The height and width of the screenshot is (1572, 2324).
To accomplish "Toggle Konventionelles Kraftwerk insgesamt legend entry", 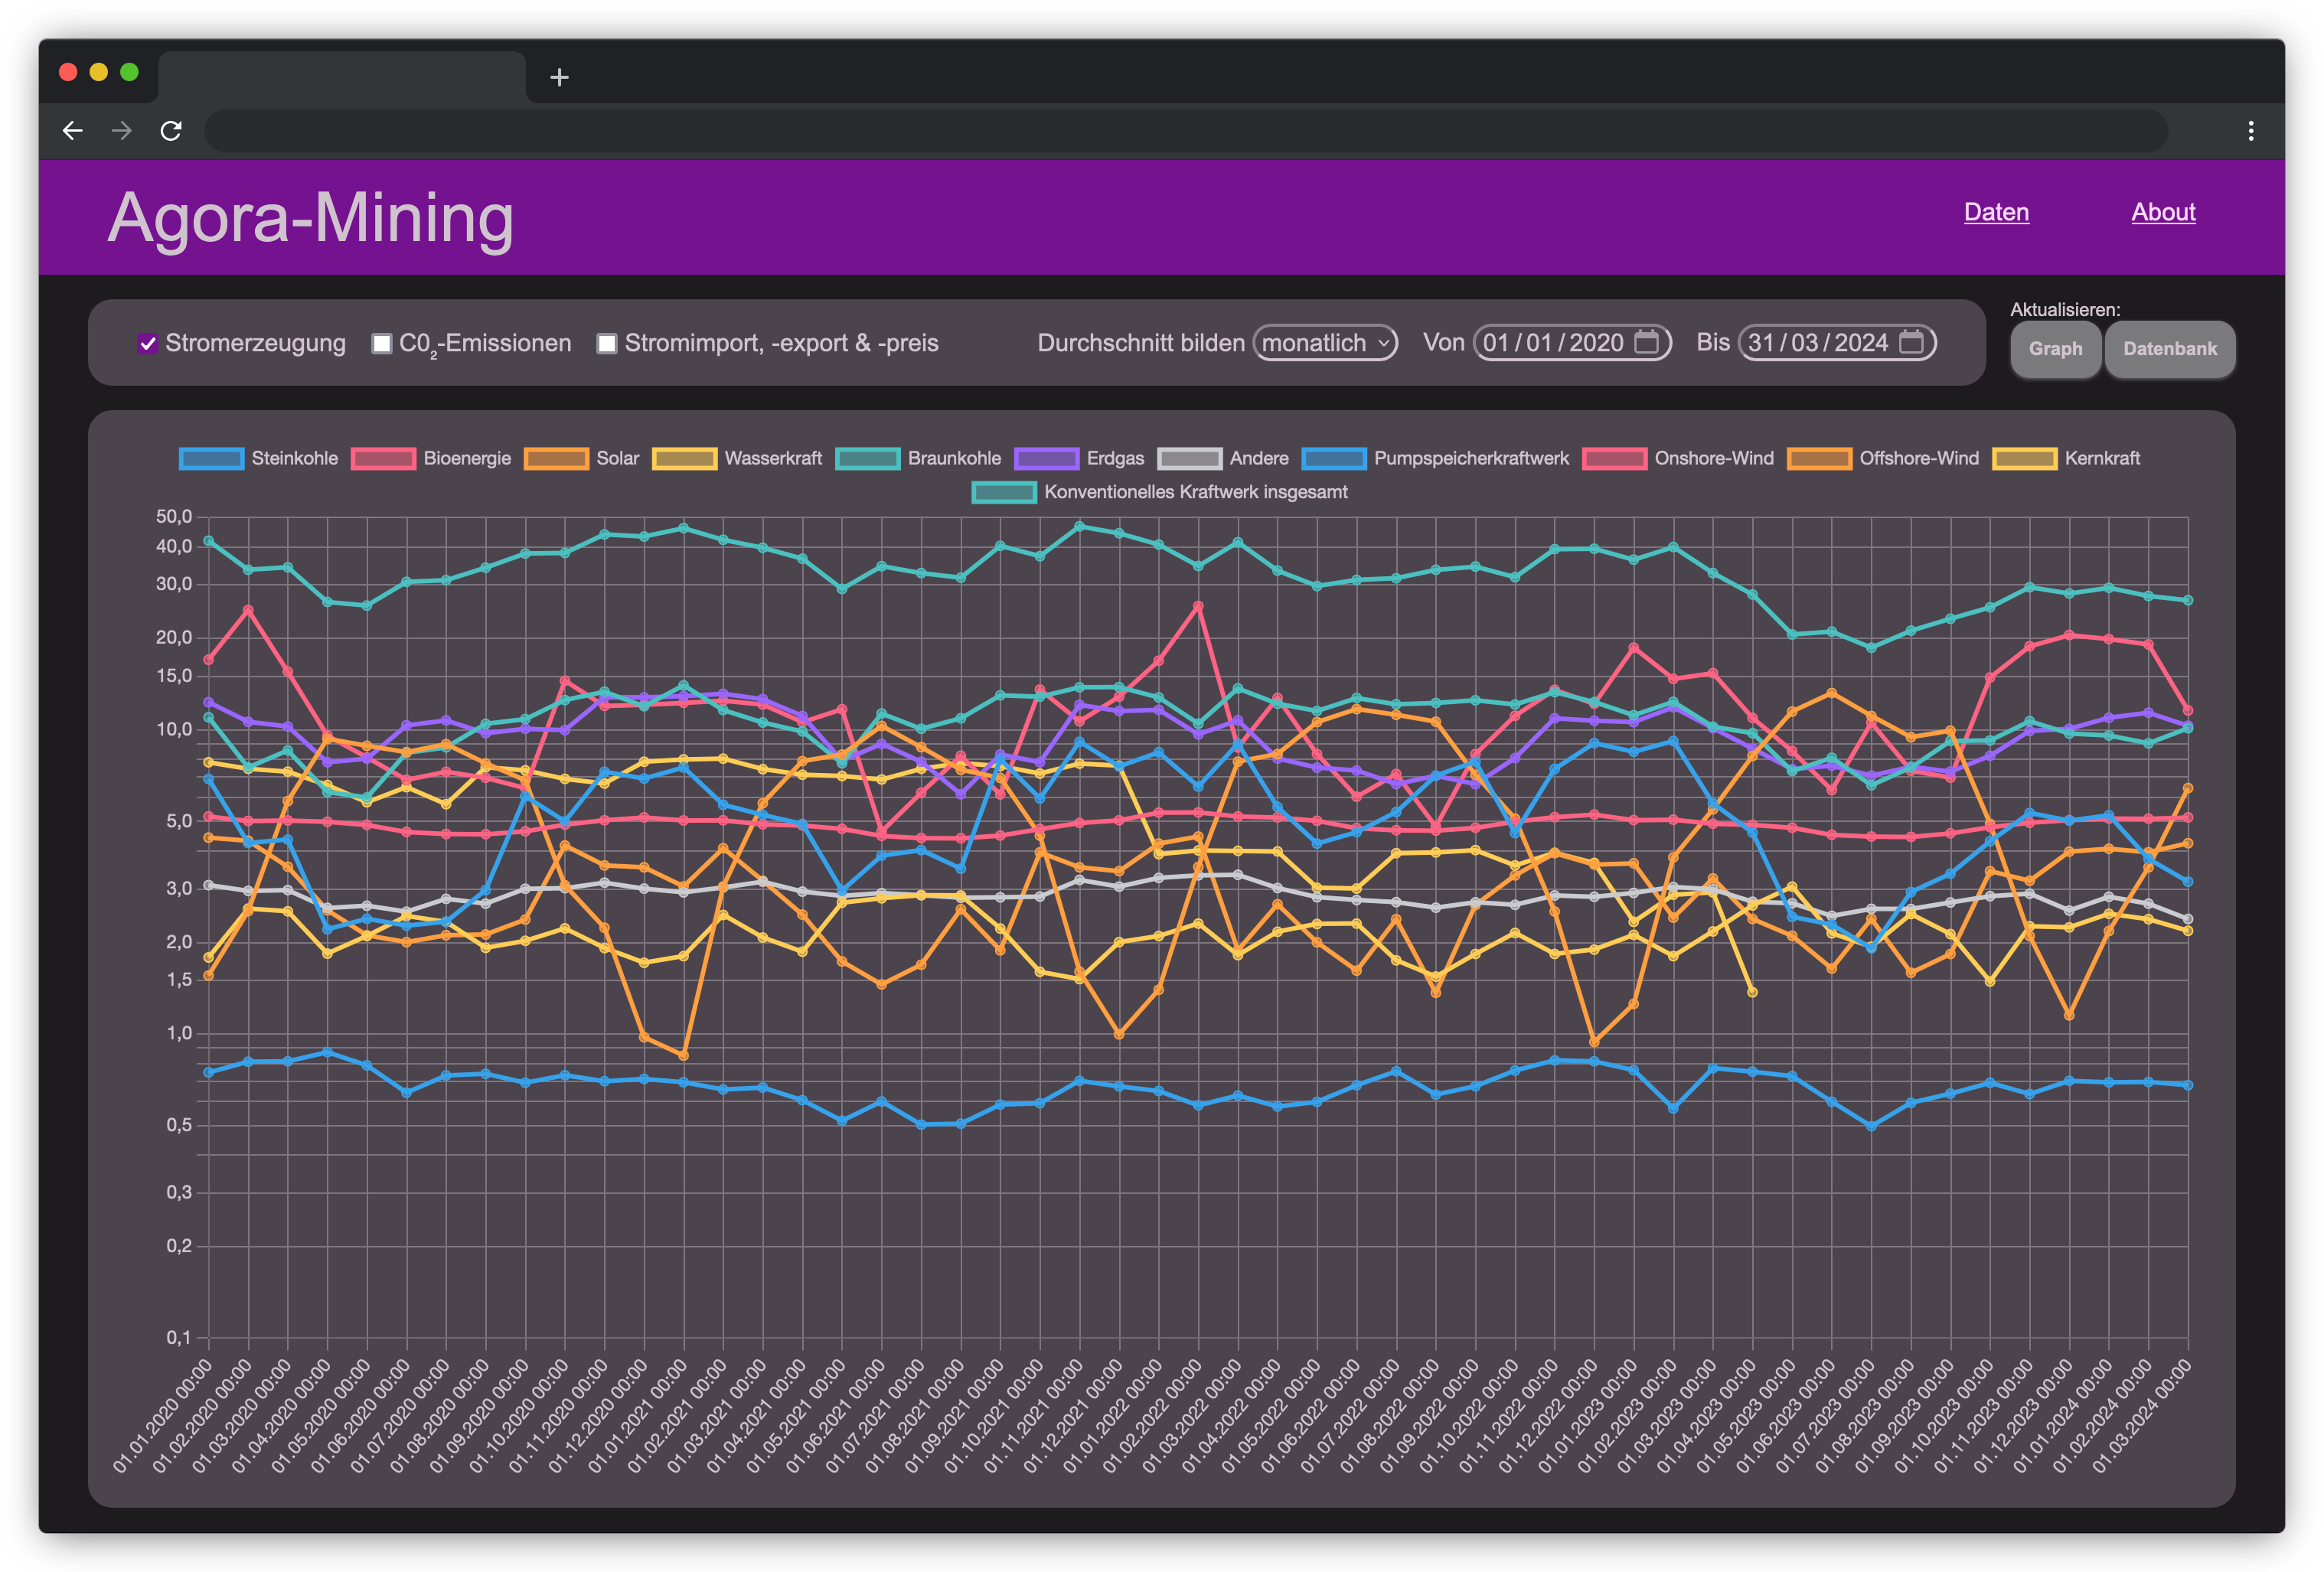I will [x=1004, y=492].
